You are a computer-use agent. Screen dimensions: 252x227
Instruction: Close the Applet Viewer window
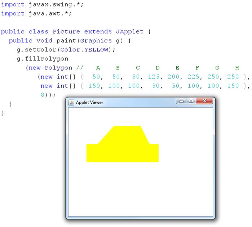[x=204, y=101]
